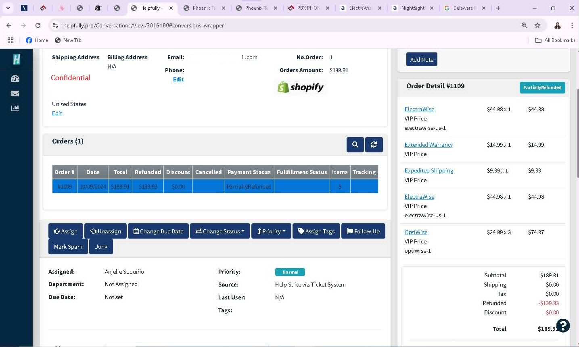
Task: Open the New Tab bookmark
Action: pyautogui.click(x=68, y=40)
